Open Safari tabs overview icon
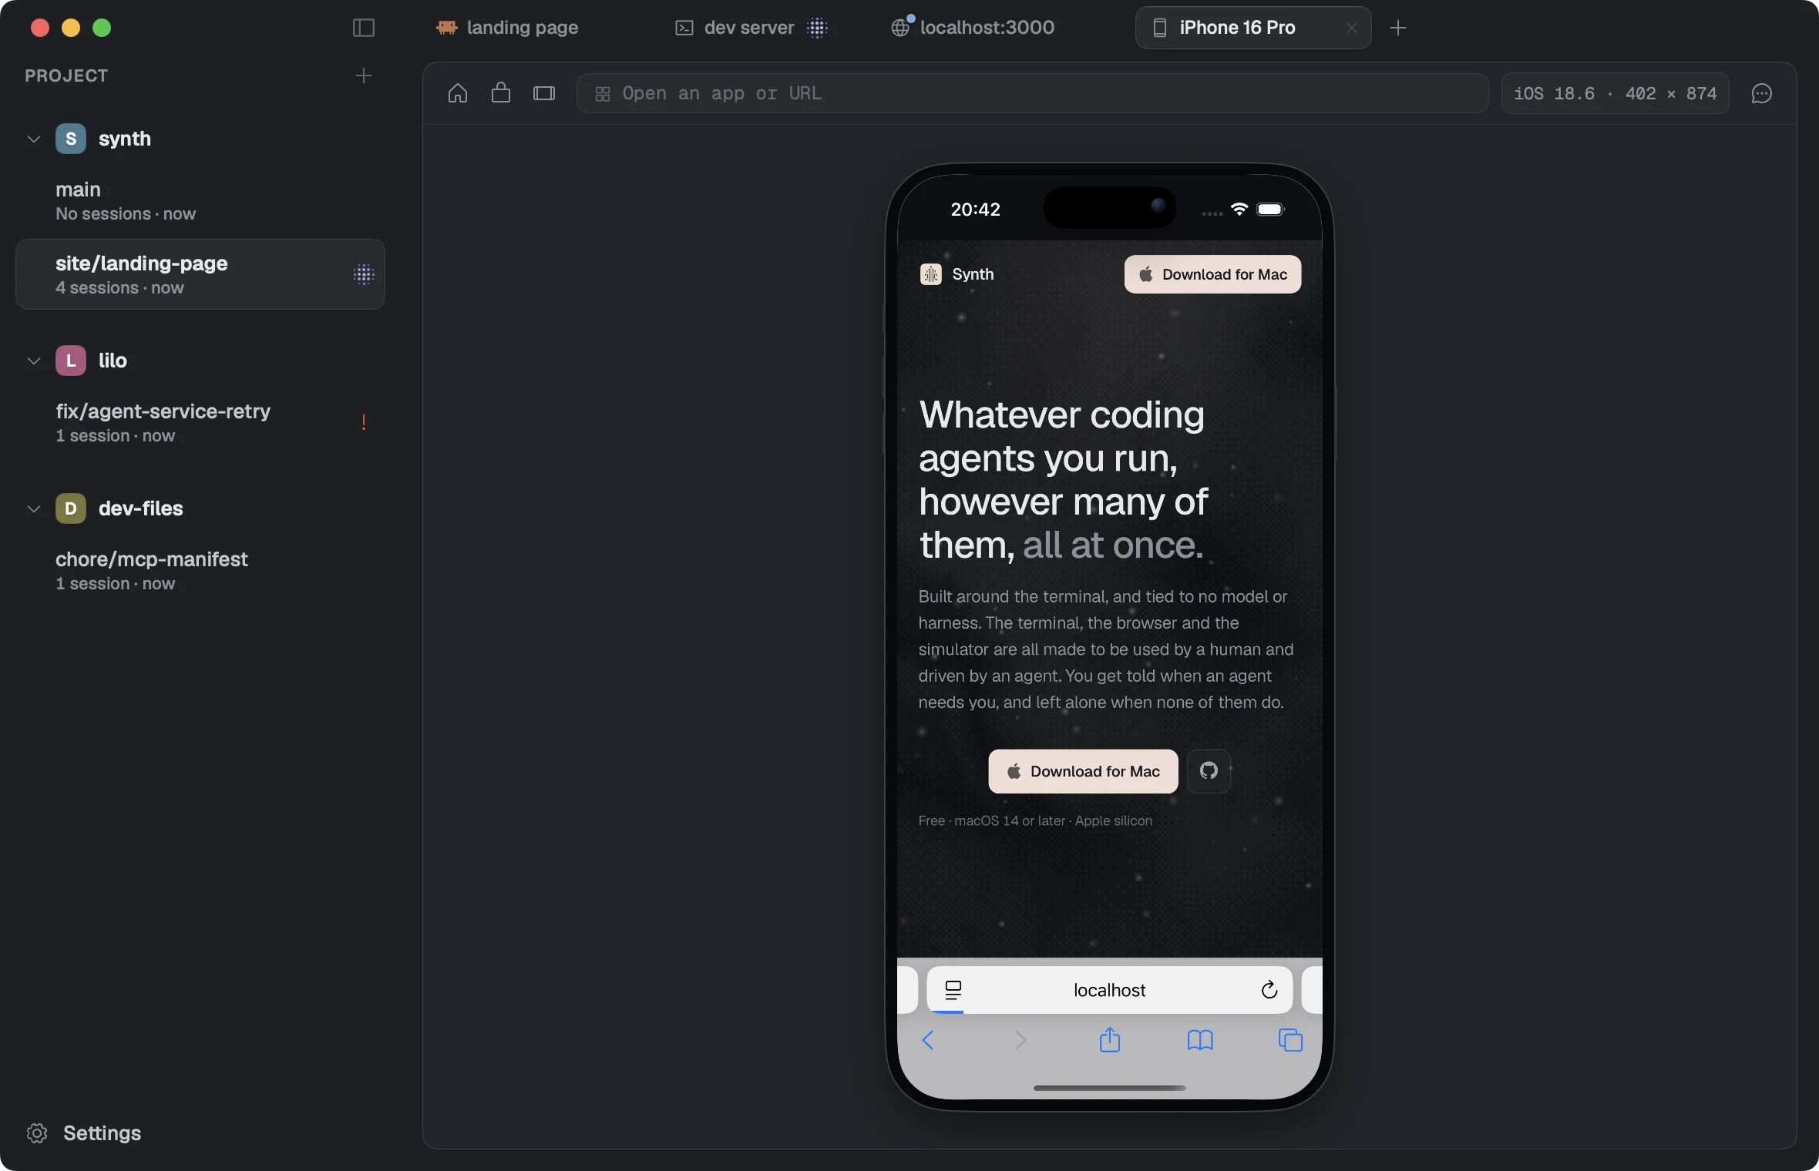This screenshot has height=1171, width=1819. click(x=1290, y=1041)
